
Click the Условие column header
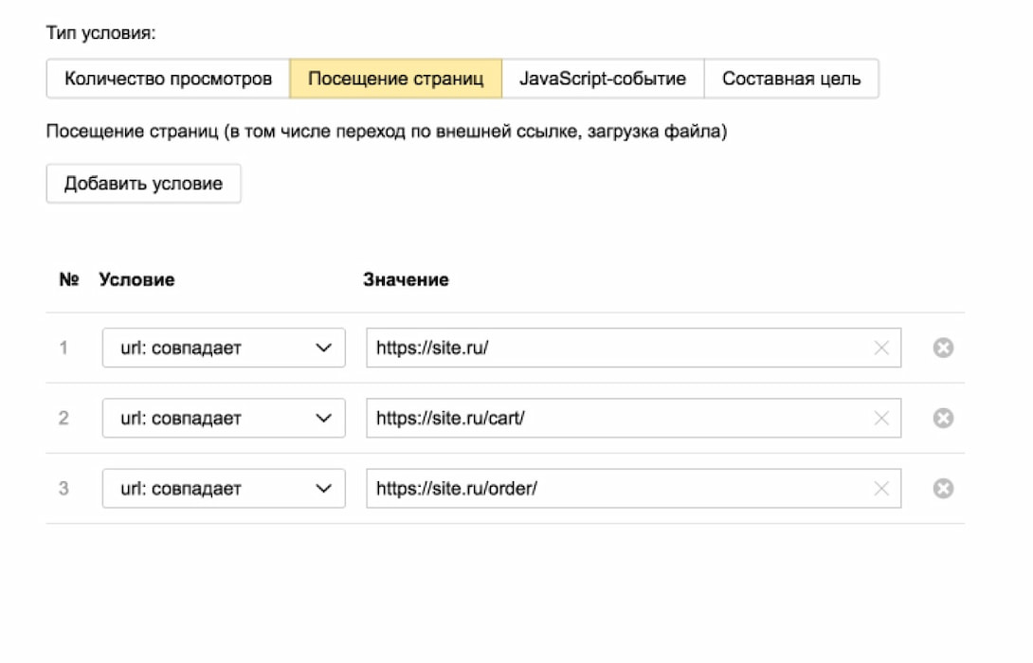coord(137,279)
